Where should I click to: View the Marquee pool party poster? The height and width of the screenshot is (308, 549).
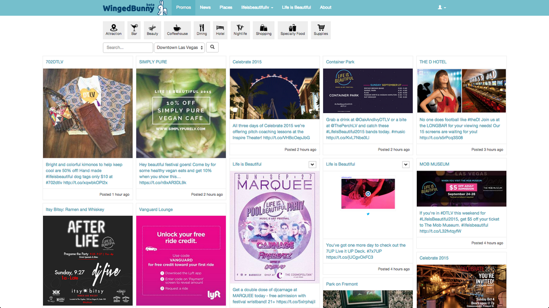(274, 227)
